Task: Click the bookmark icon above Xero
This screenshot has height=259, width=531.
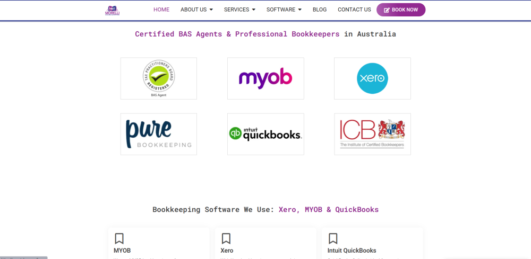Action: pyautogui.click(x=226, y=238)
